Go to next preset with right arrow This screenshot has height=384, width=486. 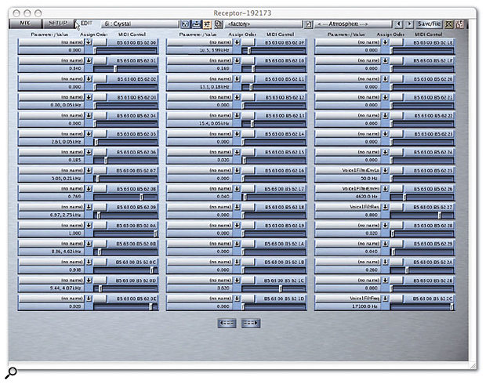point(409,24)
